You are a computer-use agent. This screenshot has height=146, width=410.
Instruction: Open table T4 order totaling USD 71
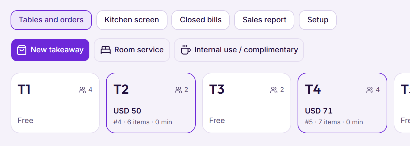click(x=342, y=103)
